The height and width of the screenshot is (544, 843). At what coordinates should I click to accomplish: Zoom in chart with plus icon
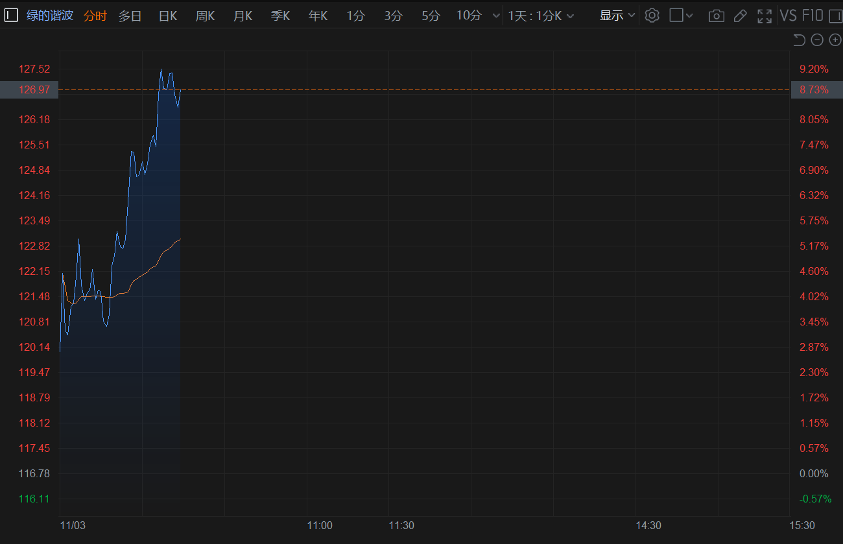coord(835,40)
